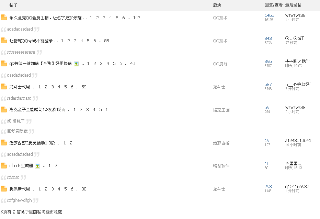The image size is (320, 219).
Task: Open wswsws38 profile in 洛克金子全能辅助 row
Action: (295, 108)
